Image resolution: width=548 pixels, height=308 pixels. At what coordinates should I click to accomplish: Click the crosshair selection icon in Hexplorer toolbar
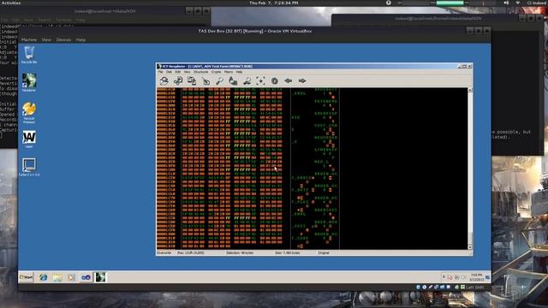(x=260, y=81)
